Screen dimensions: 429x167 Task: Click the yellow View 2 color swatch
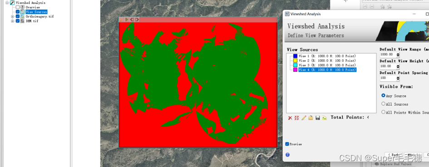pyautogui.click(x=295, y=61)
